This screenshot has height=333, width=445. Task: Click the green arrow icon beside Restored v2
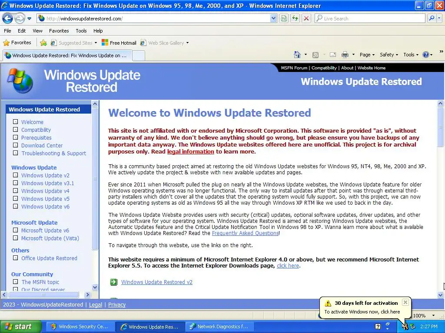tap(113, 282)
